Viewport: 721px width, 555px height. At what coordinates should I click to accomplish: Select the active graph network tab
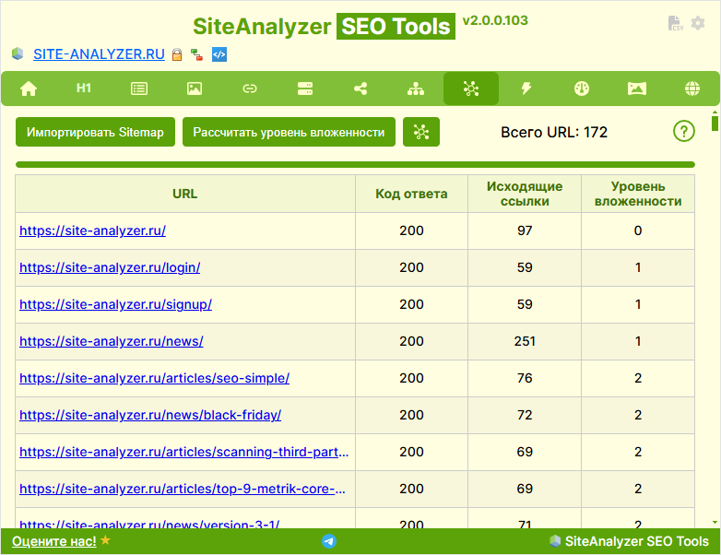click(x=471, y=89)
